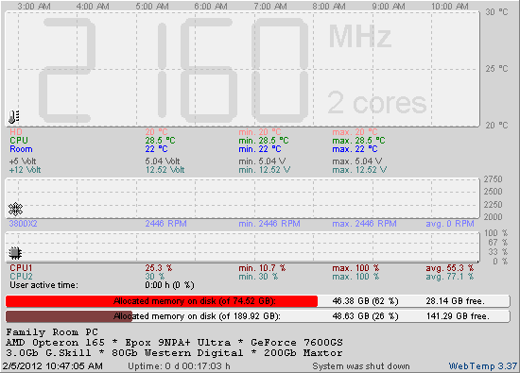
Task: Click the fan icon in RPM graph
Action: (x=15, y=210)
